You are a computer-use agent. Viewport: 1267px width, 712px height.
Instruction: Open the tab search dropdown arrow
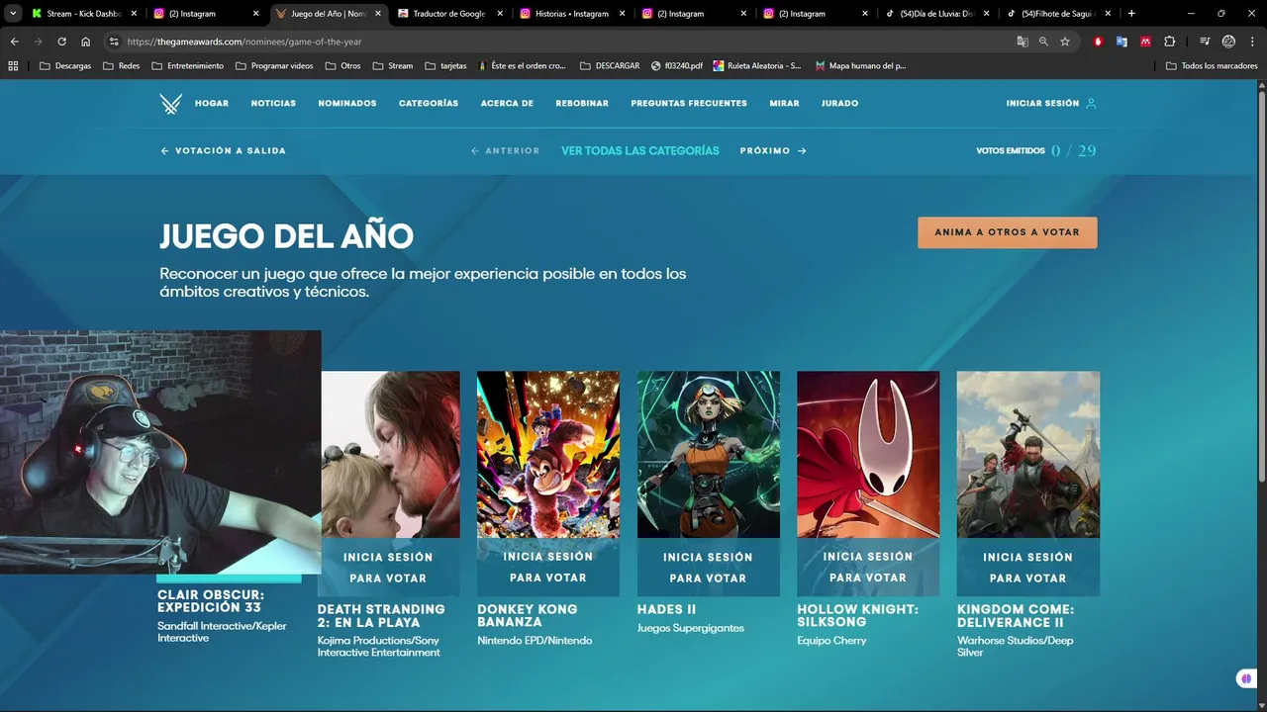[13, 14]
